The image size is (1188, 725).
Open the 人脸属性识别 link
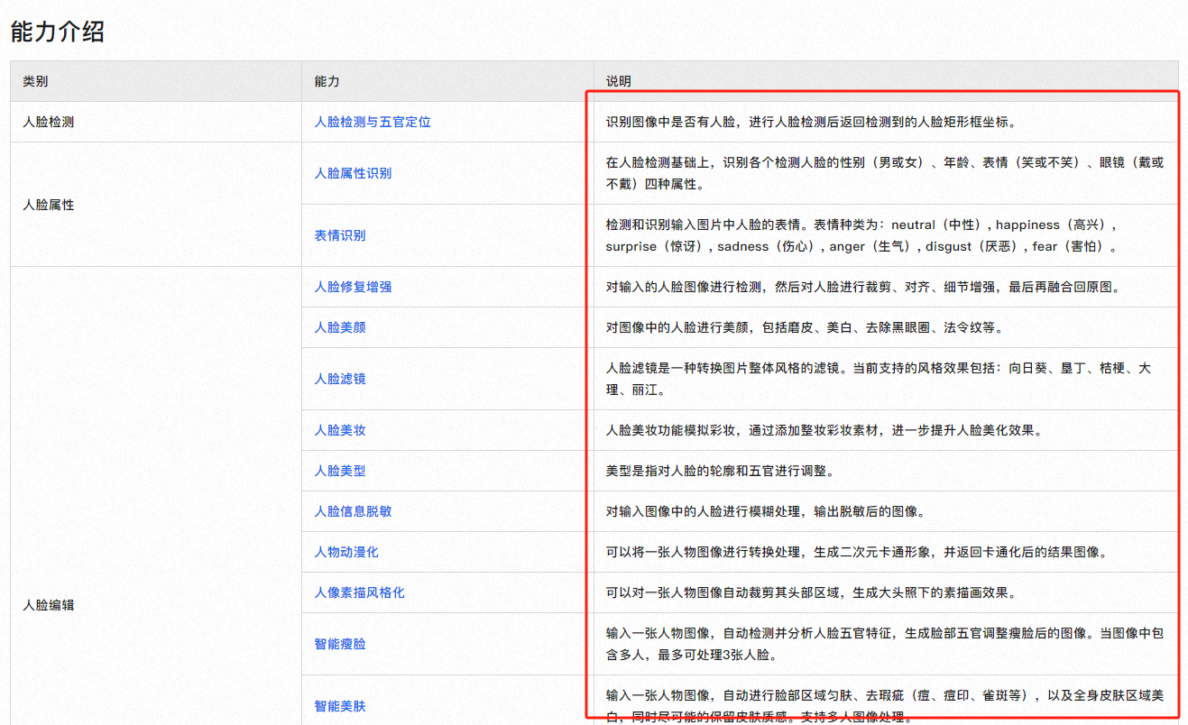(353, 173)
